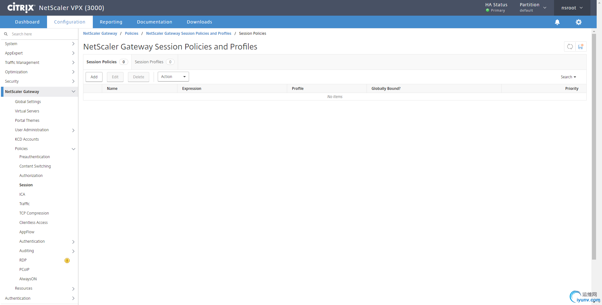
Task: Select Content Switching policies
Action: pyautogui.click(x=35, y=166)
